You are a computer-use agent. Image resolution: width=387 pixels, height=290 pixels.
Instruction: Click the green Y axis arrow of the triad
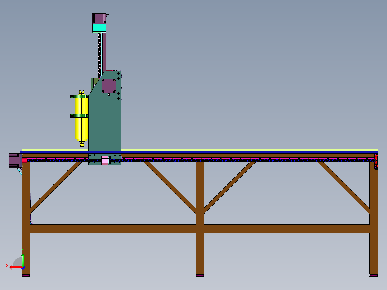pos(23,258)
